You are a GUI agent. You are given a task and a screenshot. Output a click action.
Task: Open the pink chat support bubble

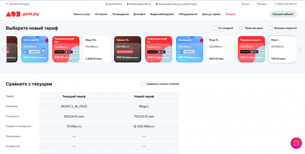click(x=296, y=143)
